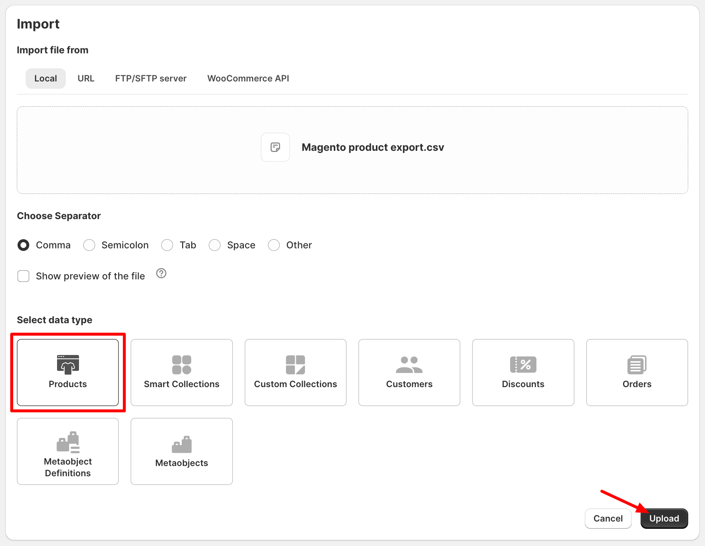Pick the Customers data type
The image size is (705, 546).
click(409, 373)
